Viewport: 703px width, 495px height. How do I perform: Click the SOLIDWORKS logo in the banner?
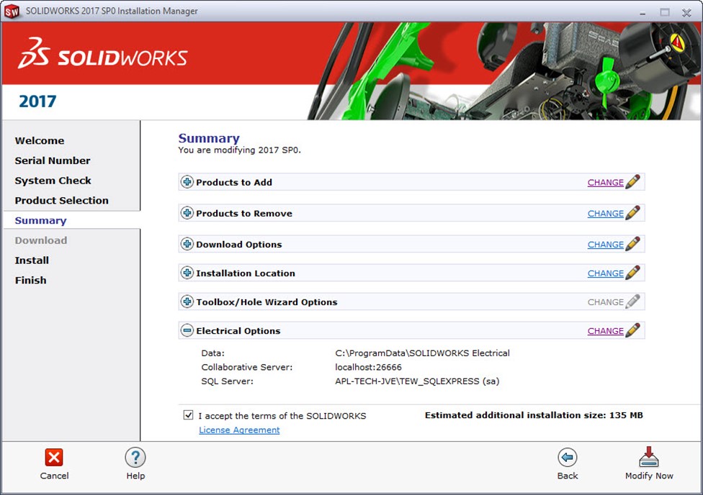[x=103, y=58]
